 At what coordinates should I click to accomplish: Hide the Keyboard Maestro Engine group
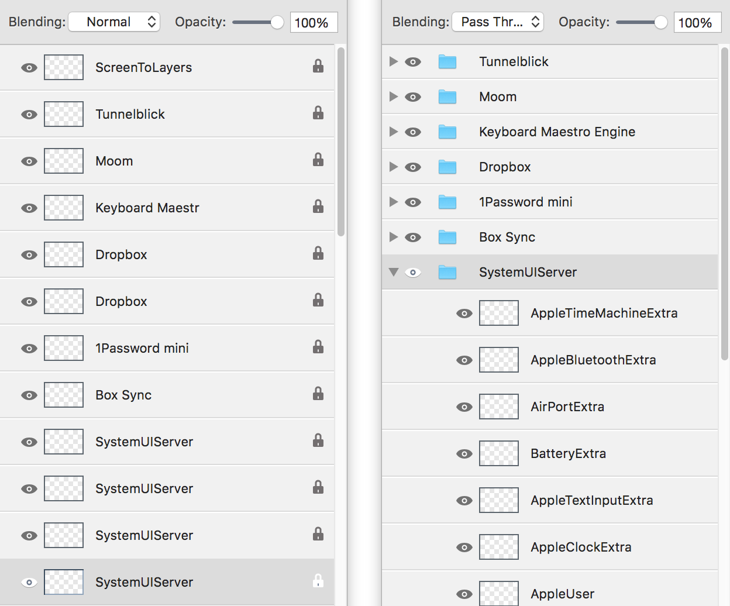coord(413,132)
